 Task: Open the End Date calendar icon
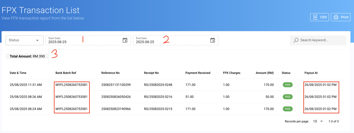[213, 40]
